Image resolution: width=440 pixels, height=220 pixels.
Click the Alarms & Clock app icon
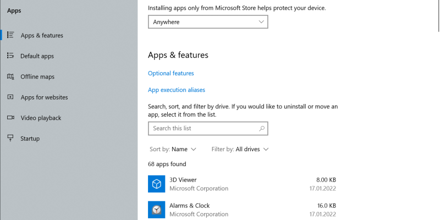157,210
